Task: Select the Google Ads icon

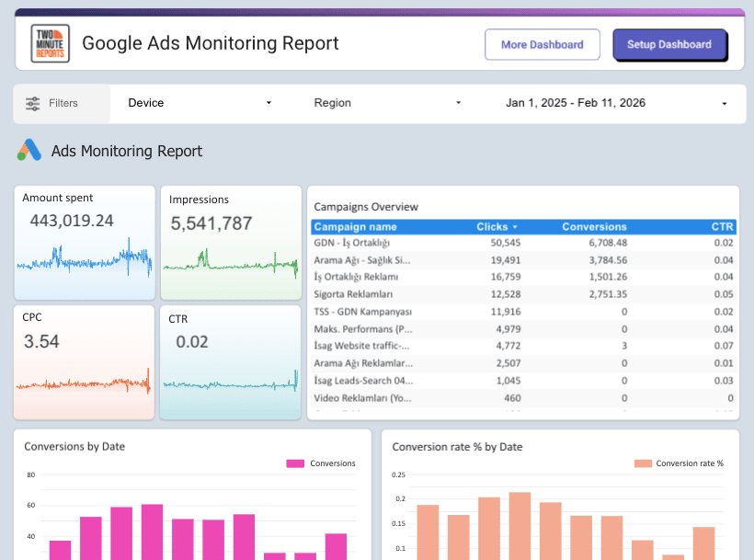Action: pos(29,148)
